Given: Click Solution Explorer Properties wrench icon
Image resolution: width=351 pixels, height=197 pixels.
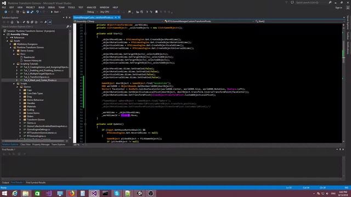Looking at the screenshot, I should (46, 22).
